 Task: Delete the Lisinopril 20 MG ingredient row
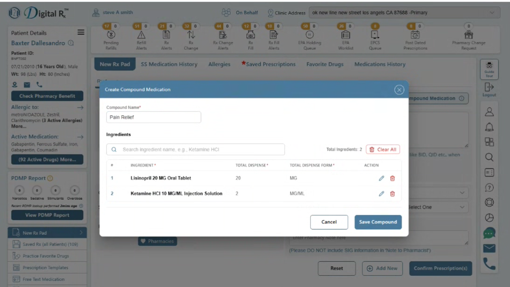click(x=392, y=178)
